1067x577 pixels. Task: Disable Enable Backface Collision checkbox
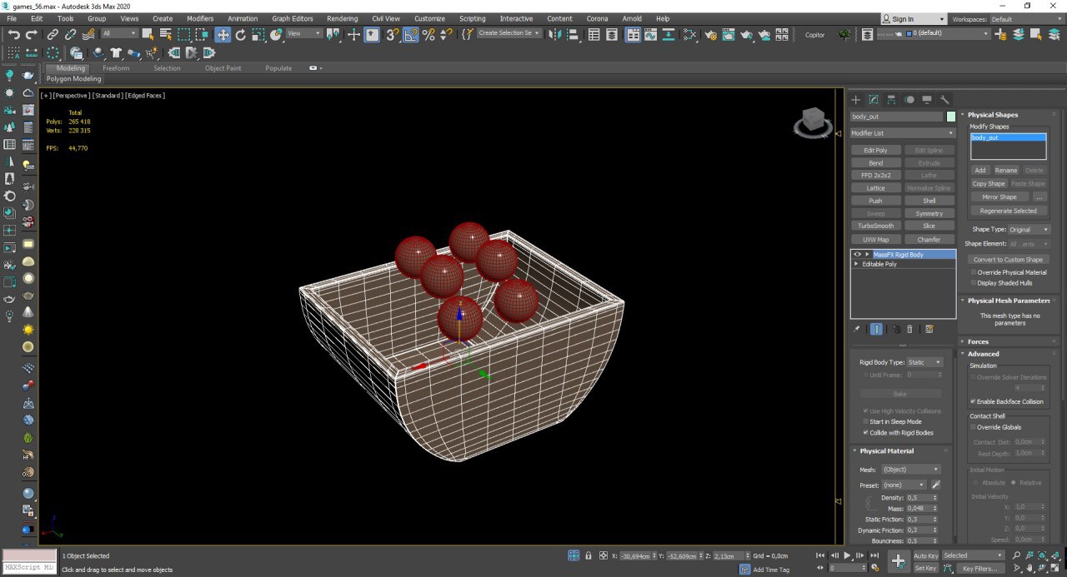point(973,401)
